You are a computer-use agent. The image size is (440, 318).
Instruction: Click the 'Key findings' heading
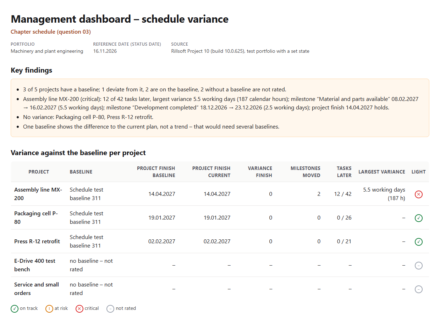point(32,70)
